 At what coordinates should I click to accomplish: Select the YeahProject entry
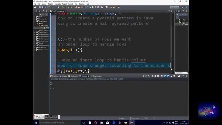[42, 48]
